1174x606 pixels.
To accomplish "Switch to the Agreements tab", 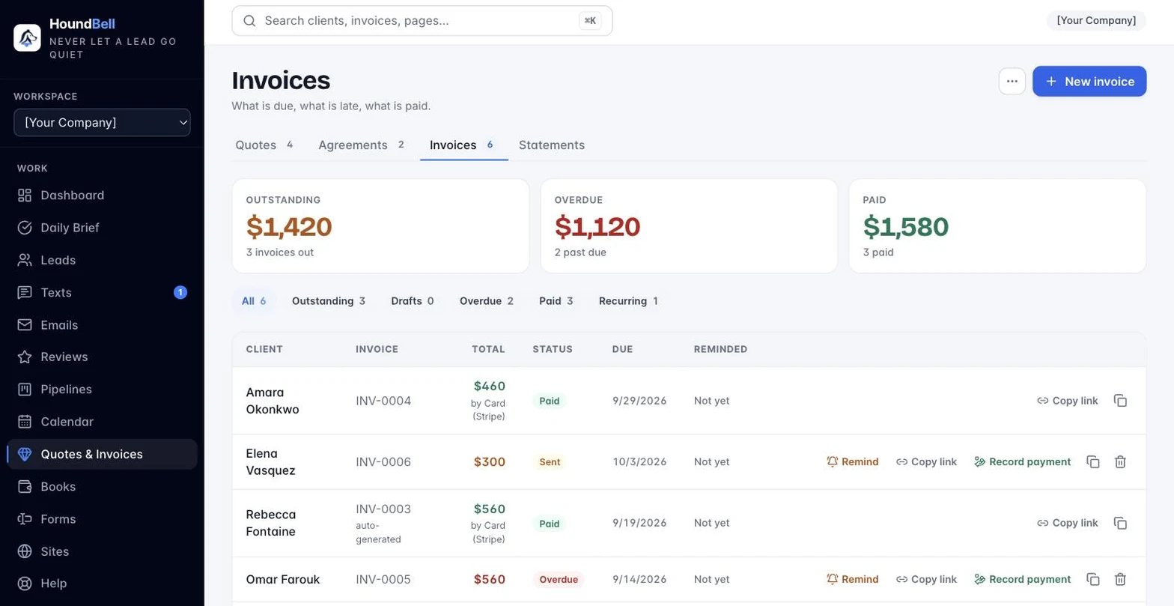I will 361,145.
